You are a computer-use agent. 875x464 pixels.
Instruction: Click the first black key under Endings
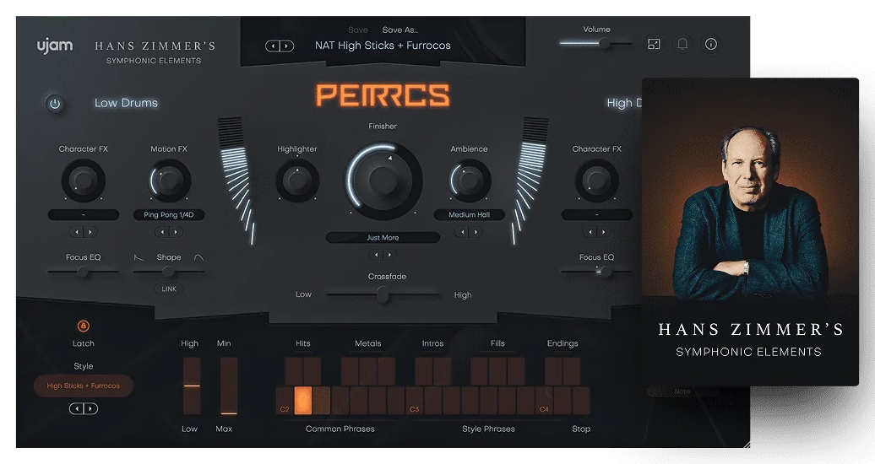pyautogui.click(x=553, y=371)
